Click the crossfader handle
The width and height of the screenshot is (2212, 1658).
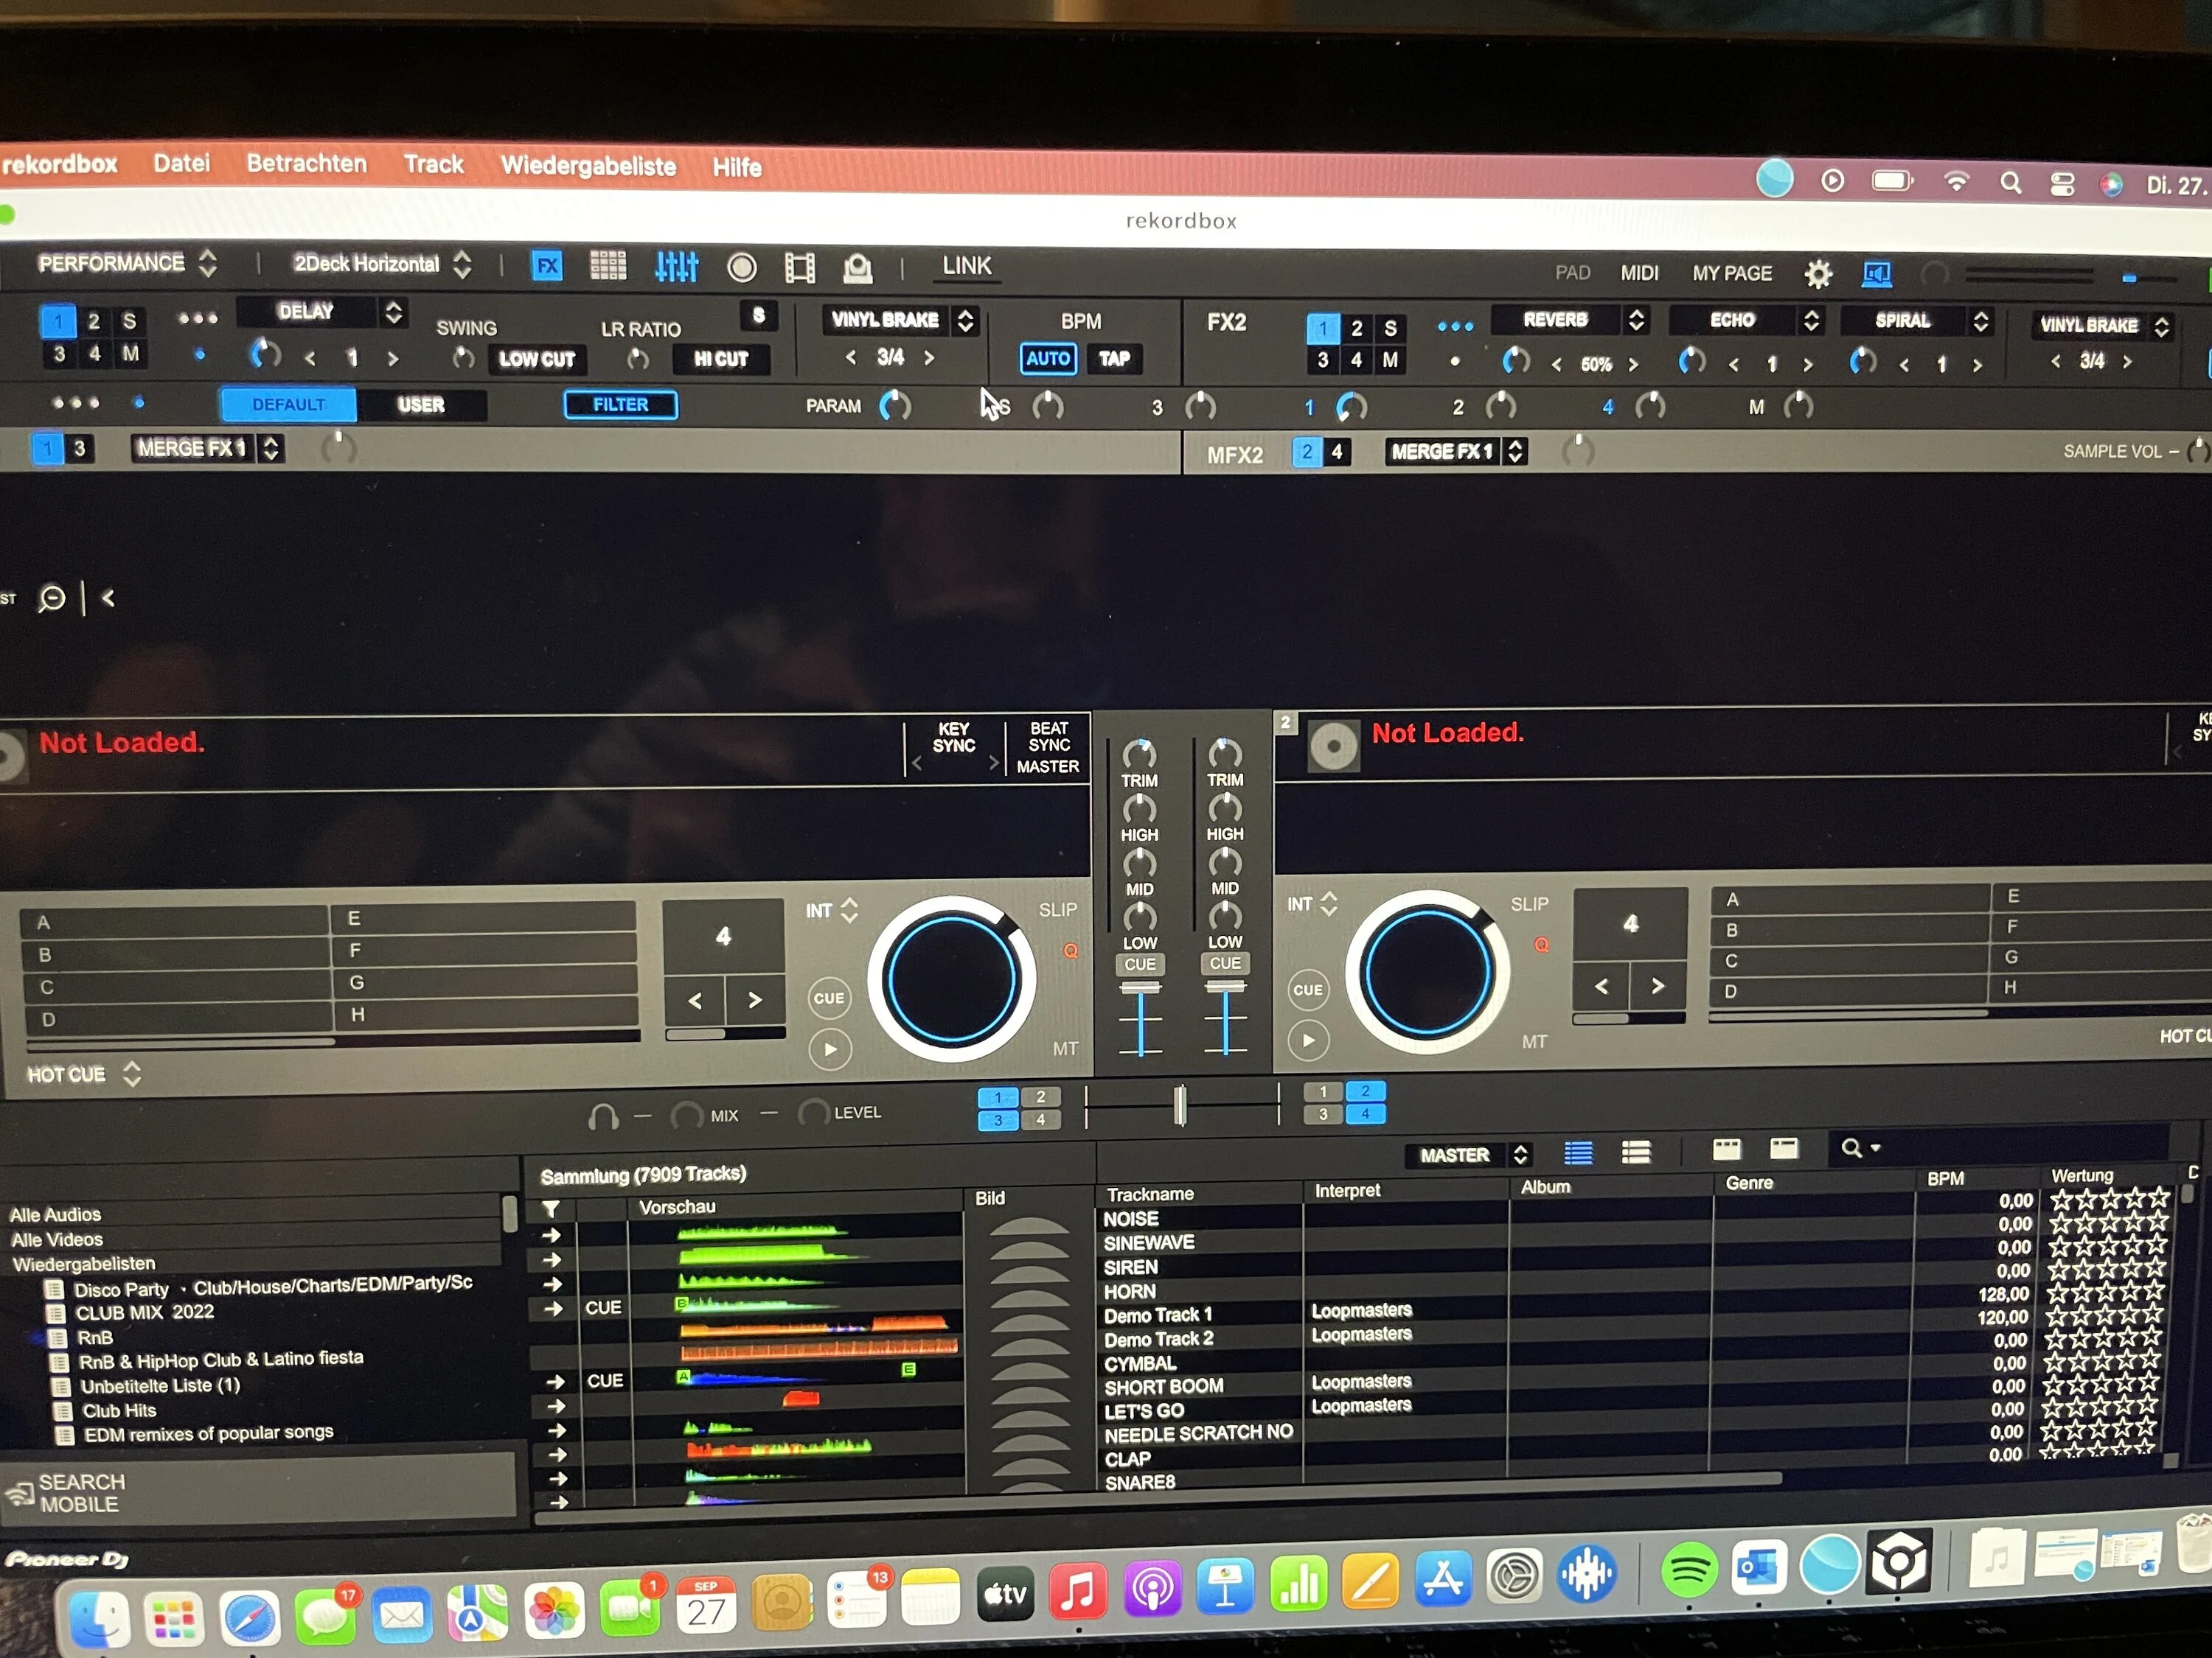click(x=1180, y=1105)
